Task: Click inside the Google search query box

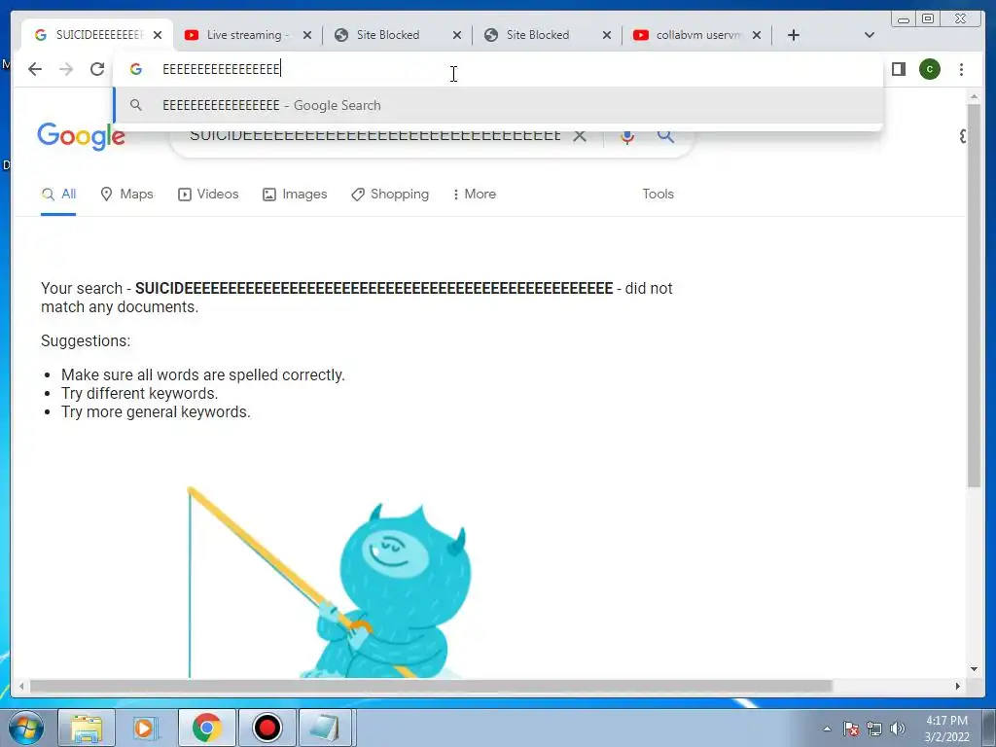Action: pyautogui.click(x=374, y=136)
